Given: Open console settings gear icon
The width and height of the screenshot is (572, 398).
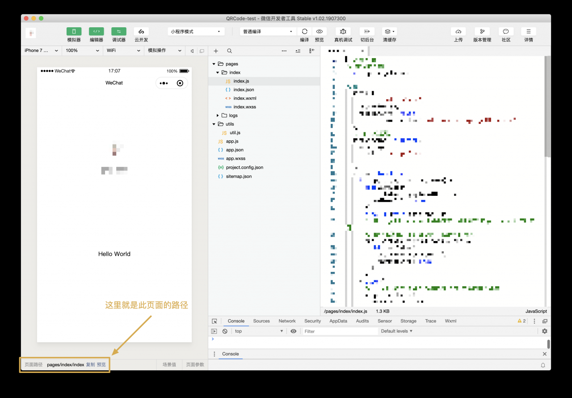Looking at the screenshot, I should pyautogui.click(x=544, y=331).
